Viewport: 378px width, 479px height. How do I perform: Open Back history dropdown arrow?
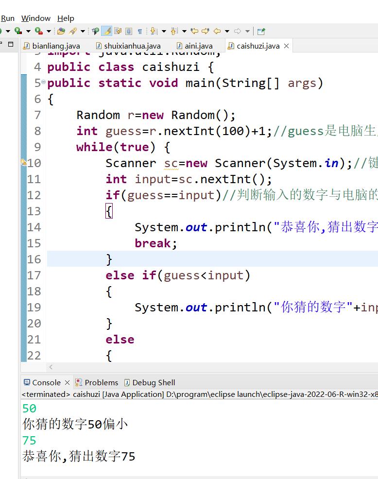(227, 31)
